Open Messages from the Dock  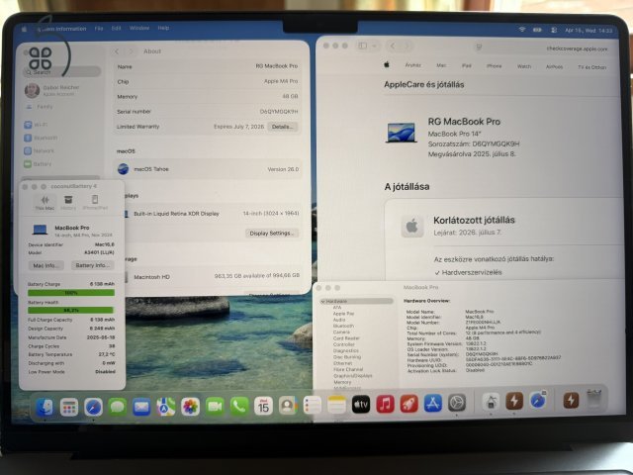pos(118,407)
